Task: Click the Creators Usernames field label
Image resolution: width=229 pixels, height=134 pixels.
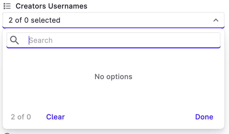Action: [x=51, y=6]
